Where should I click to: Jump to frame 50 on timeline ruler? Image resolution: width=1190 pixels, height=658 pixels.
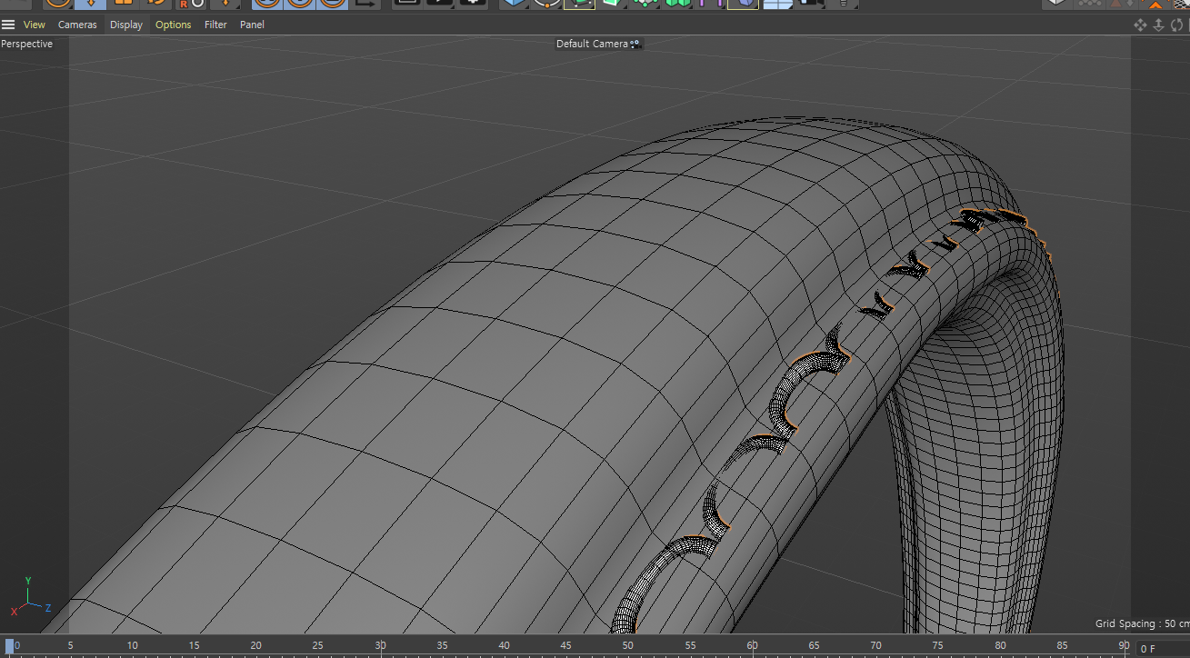(x=628, y=645)
